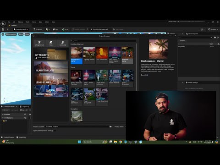The height and width of the screenshot is (165, 220).
Task: Open the Windows Start menu
Action: tap(79, 142)
